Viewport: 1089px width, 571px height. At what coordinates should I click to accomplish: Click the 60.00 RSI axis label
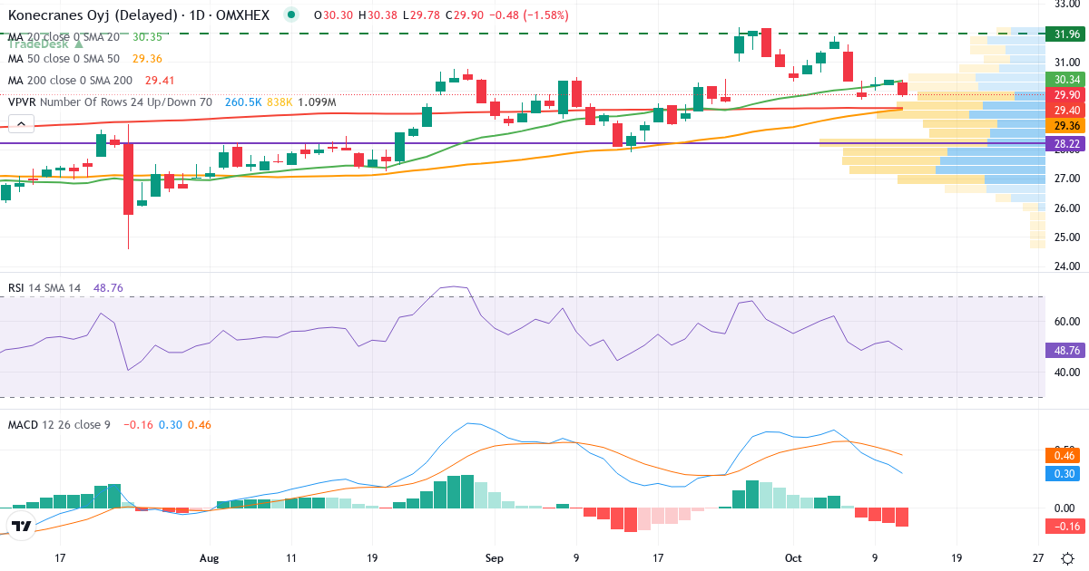1066,321
